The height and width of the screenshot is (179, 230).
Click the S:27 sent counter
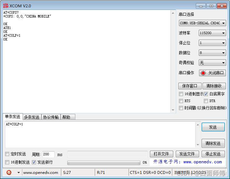(67, 173)
